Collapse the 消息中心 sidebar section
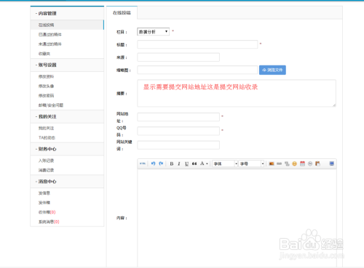 pyautogui.click(x=67, y=182)
